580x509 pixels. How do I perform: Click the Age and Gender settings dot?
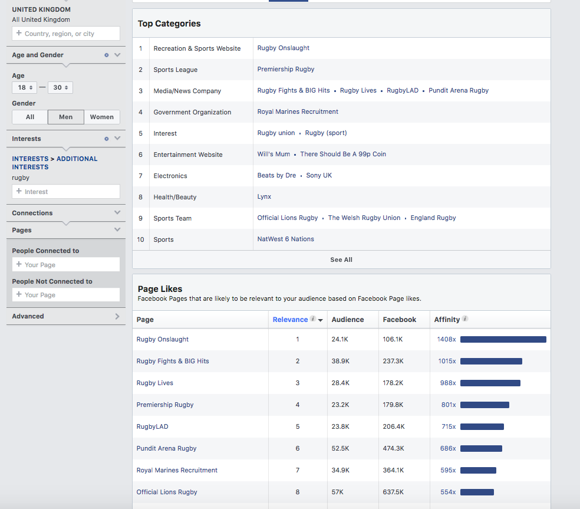click(x=107, y=55)
